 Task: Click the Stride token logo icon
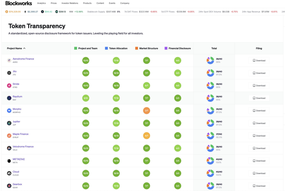[9, 85]
